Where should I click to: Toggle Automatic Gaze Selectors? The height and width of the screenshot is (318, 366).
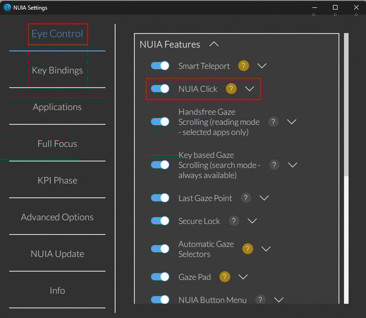click(160, 249)
